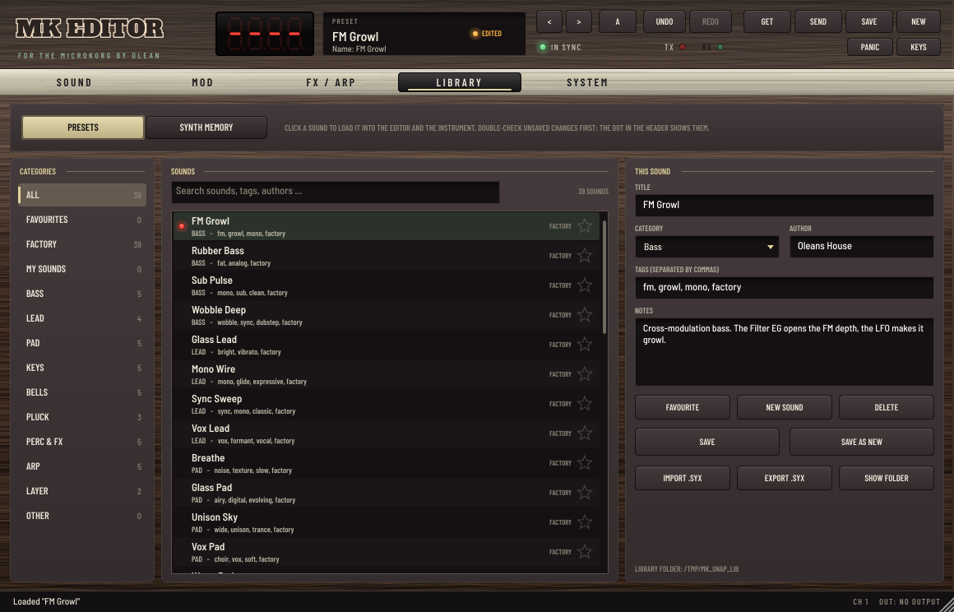Filter by the LEAD category
This screenshot has width=954, height=612.
coord(82,318)
